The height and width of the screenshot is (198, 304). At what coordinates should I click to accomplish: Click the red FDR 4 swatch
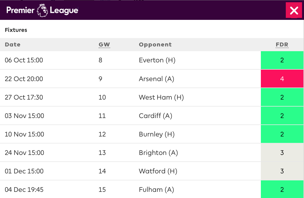point(282,79)
